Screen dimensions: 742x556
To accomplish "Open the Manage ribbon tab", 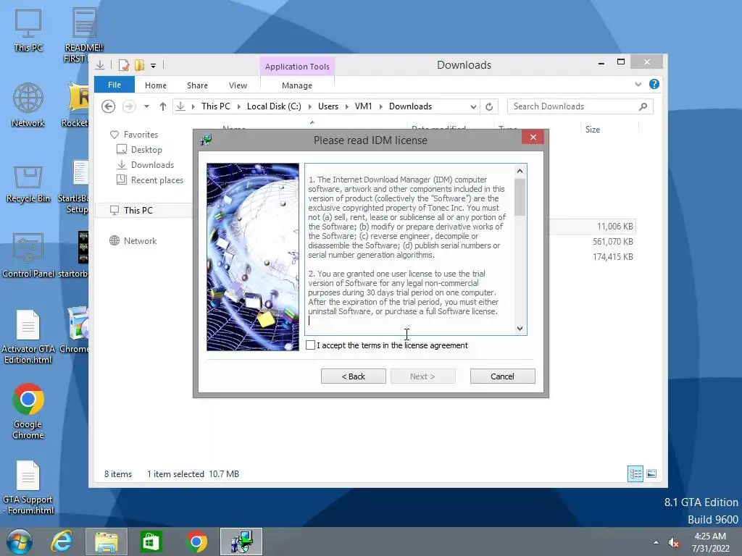I will point(296,85).
